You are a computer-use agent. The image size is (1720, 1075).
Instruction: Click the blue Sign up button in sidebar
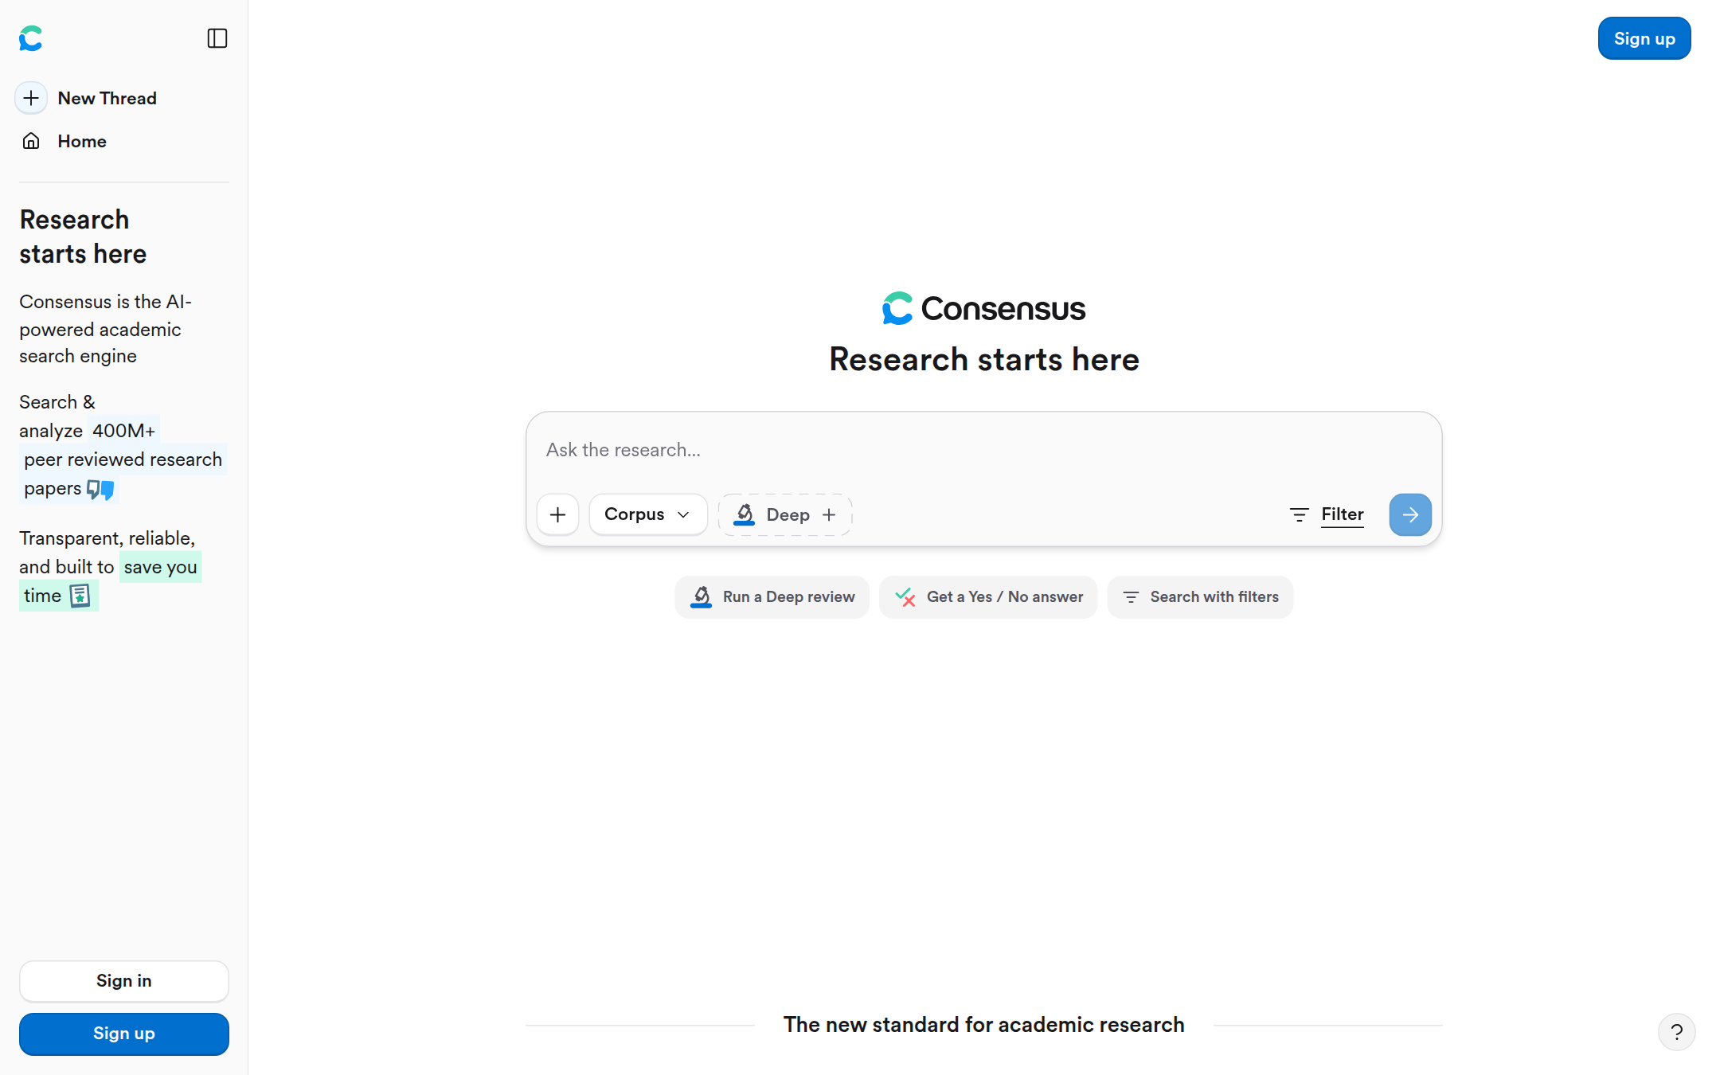124,1034
